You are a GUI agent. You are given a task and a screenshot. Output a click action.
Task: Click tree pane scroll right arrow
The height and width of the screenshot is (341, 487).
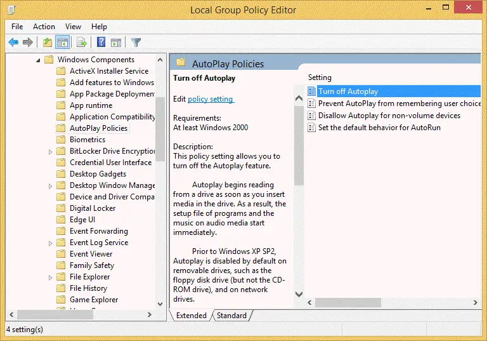pyautogui.click(x=150, y=314)
